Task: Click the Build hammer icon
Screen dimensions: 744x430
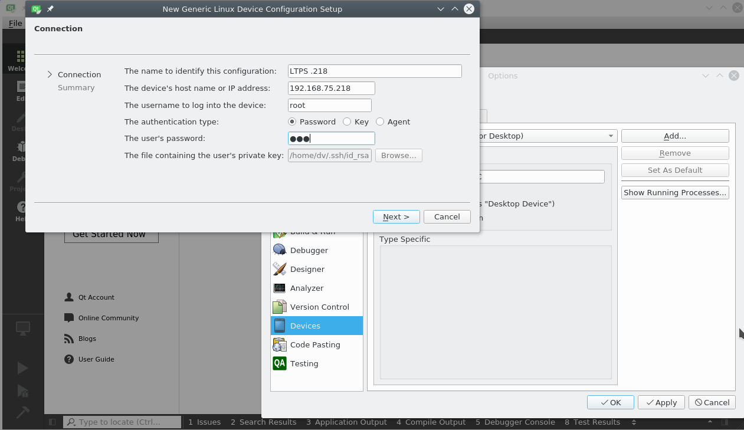Action: 22,412
